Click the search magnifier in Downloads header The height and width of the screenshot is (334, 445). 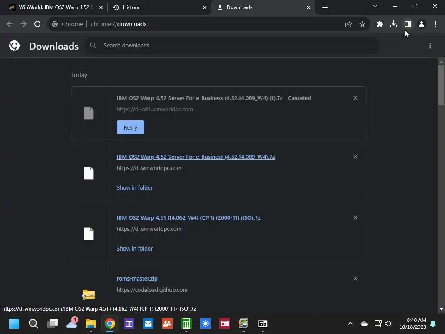(93, 45)
